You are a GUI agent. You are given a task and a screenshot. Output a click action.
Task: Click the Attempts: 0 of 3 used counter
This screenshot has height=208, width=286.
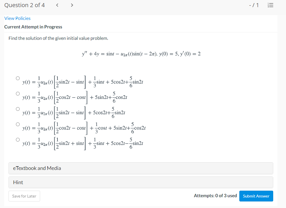click(x=215, y=195)
